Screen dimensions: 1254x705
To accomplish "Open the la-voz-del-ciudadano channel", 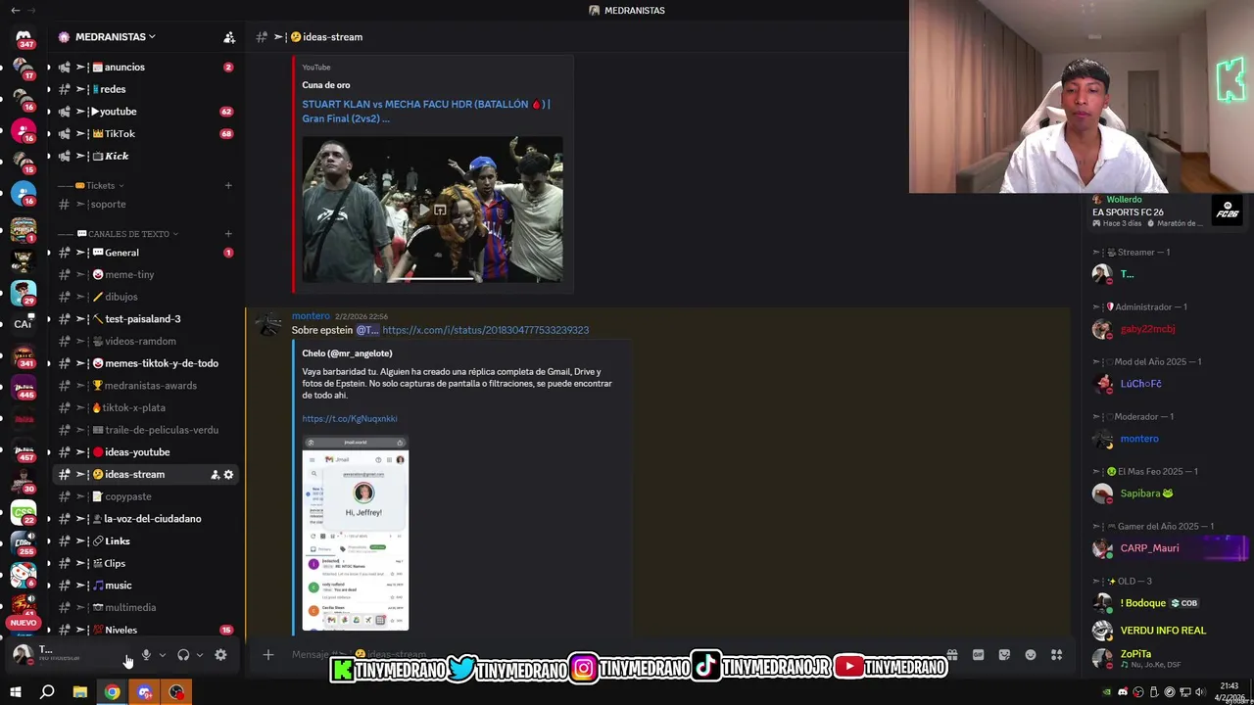I will [145, 519].
